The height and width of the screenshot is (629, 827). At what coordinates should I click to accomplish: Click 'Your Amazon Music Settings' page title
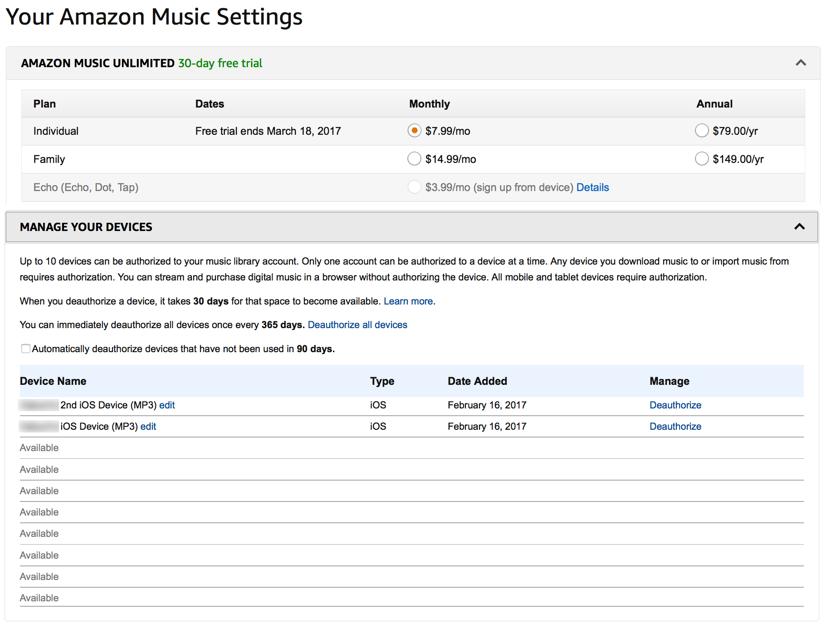154,17
